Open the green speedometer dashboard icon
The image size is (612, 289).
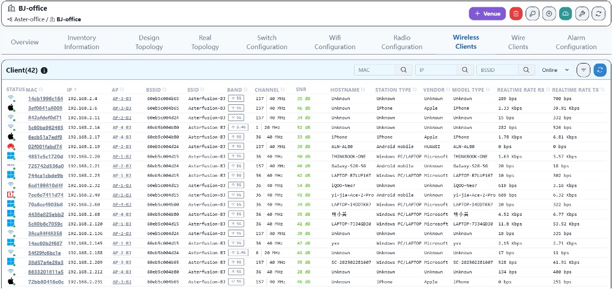(566, 14)
